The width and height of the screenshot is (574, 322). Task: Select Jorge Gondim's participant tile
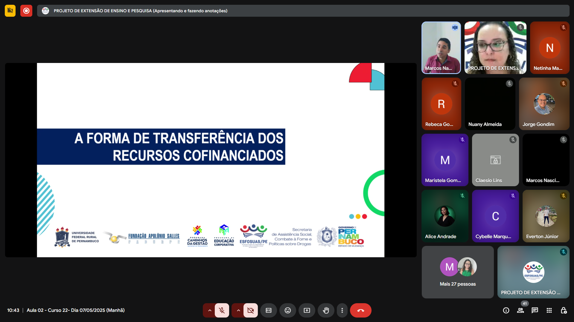544,104
